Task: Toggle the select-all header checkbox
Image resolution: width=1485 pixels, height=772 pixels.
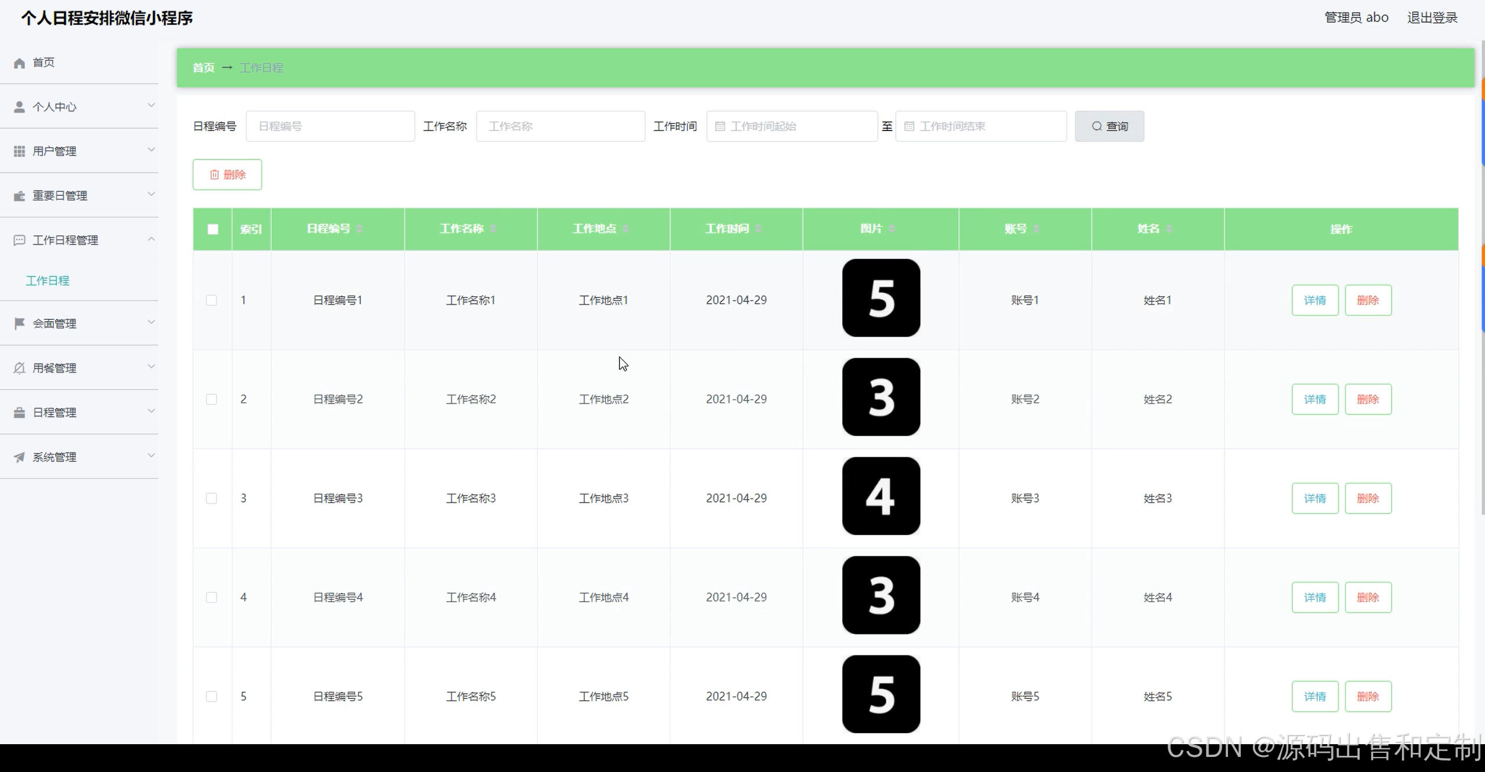Action: [x=213, y=230]
